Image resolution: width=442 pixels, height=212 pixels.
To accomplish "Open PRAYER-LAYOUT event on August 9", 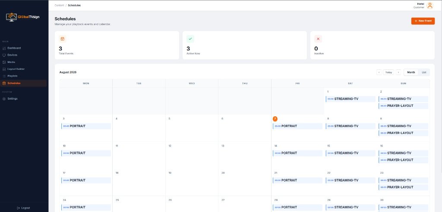I will (x=404, y=133).
